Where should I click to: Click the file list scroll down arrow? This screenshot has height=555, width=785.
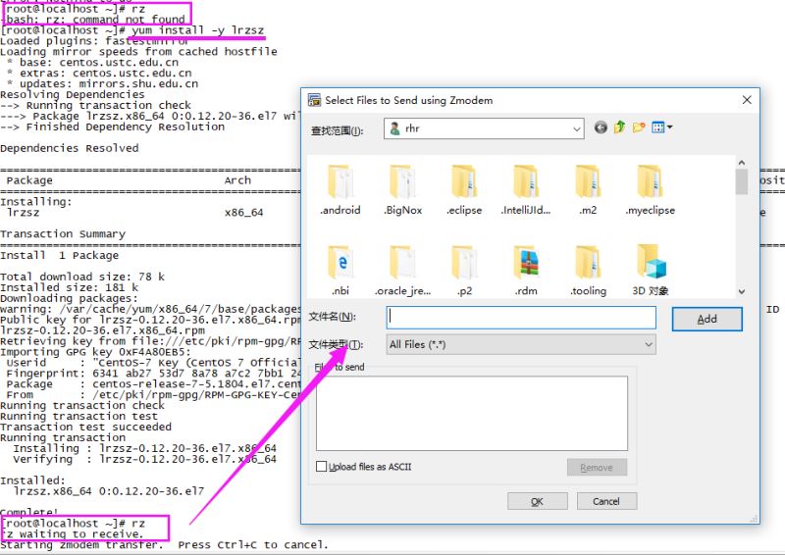[x=741, y=292]
